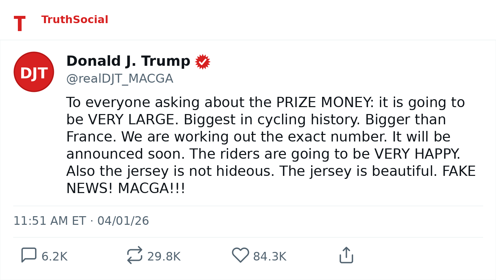The width and height of the screenshot is (496, 280).
Task: View the 29.8K reposts count
Action: tap(164, 257)
